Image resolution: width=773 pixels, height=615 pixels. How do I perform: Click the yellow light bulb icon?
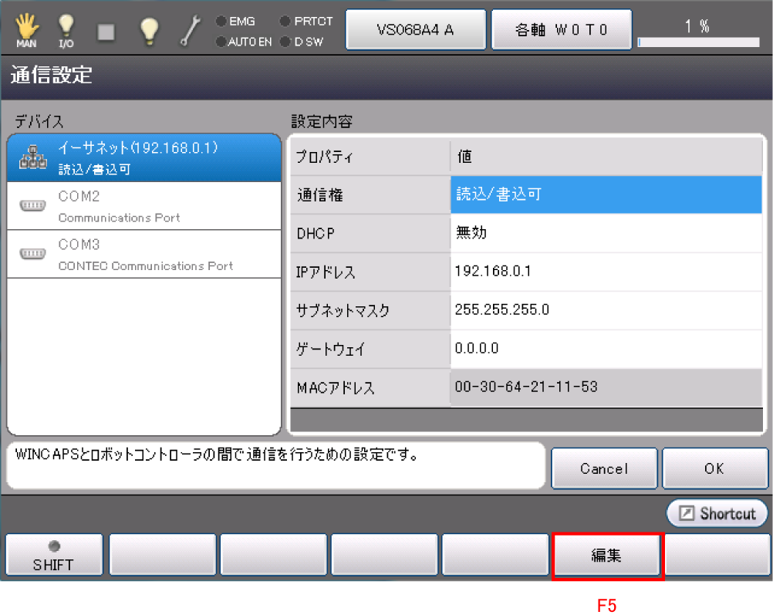click(x=148, y=31)
